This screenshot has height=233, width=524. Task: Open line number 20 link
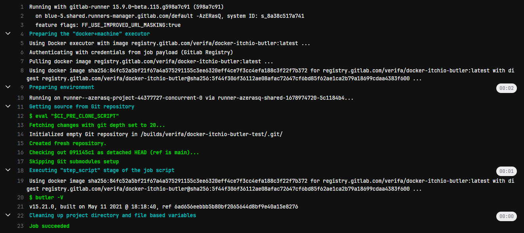click(21, 197)
